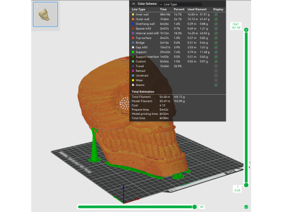Toggle the Seams display checkbox

[216, 85]
